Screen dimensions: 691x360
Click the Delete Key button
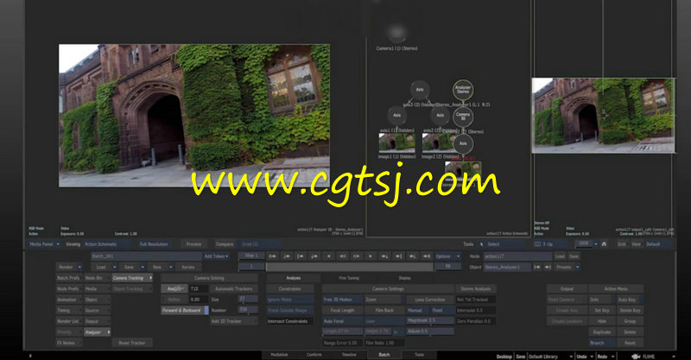click(x=630, y=310)
